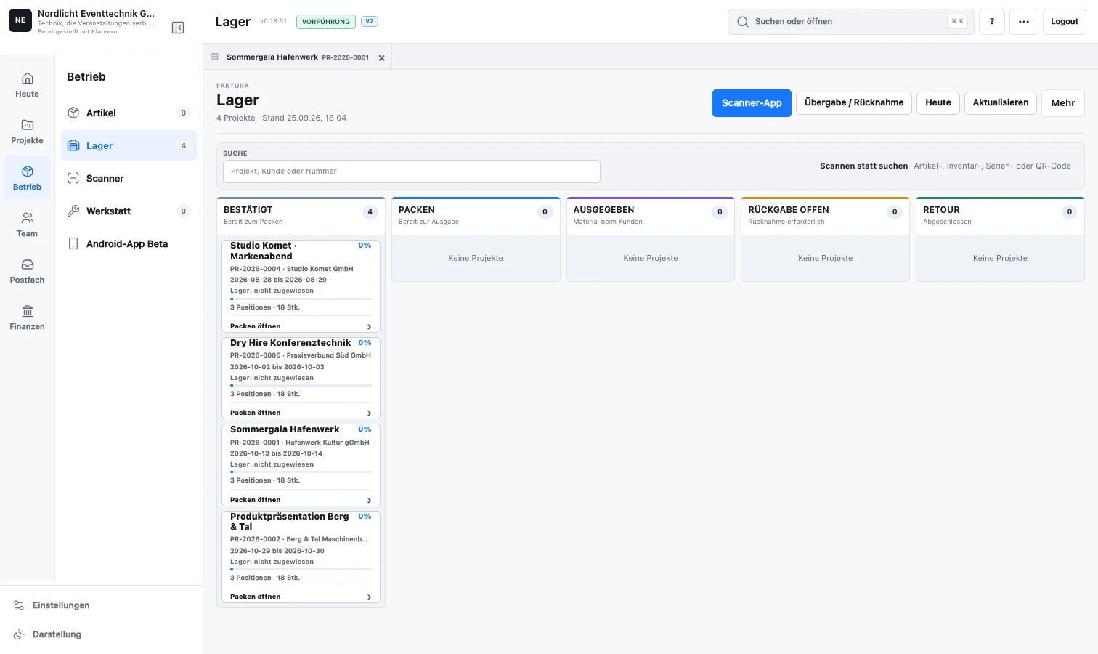Viewport: 1098px width, 654px height.
Task: Click PR-2026-0001 · Hafenwerk Kultur gGmbH text
Action: coord(299,443)
